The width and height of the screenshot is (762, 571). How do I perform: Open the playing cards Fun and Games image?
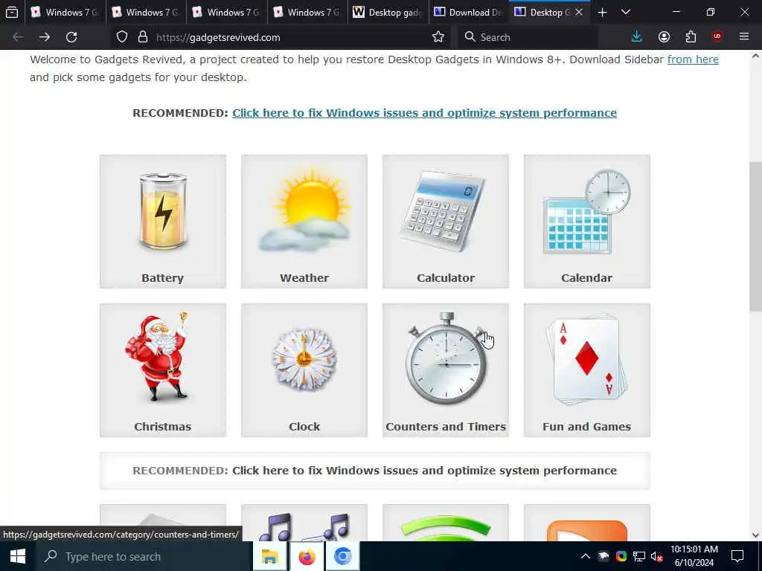point(586,359)
